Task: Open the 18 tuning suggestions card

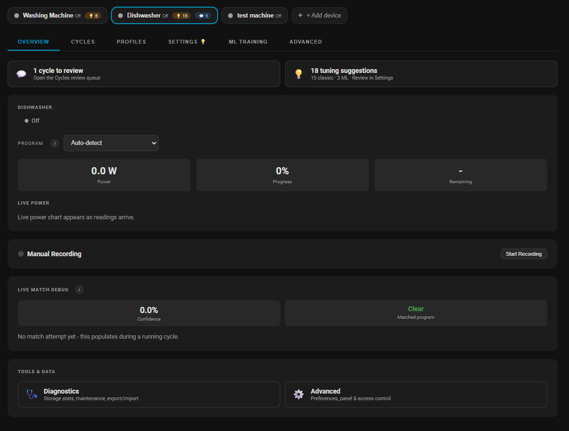Action: tap(421, 74)
